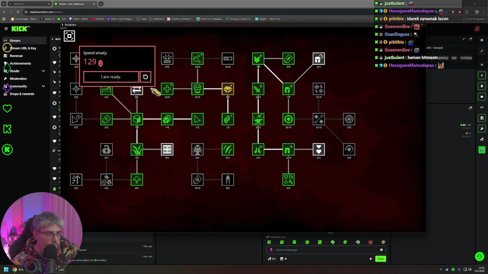Viewport: 488px width, 274px height.
Task: Open Drops & rewards page
Action: (x=22, y=94)
